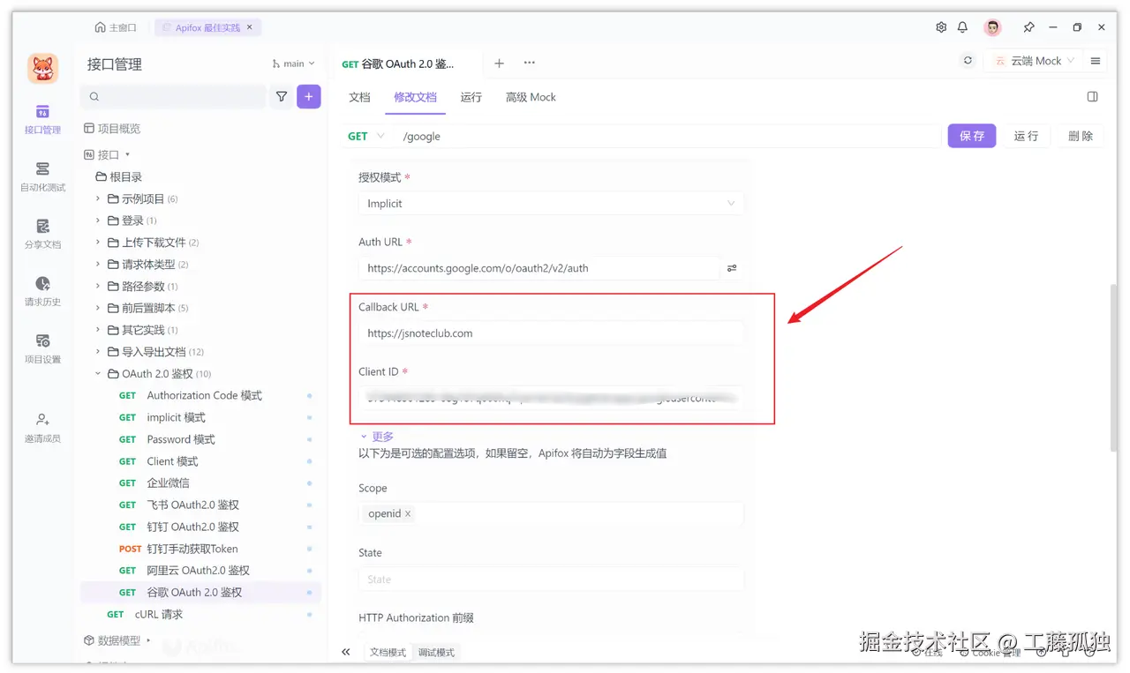Click the State input field
1130x673 pixels.
coord(547,579)
